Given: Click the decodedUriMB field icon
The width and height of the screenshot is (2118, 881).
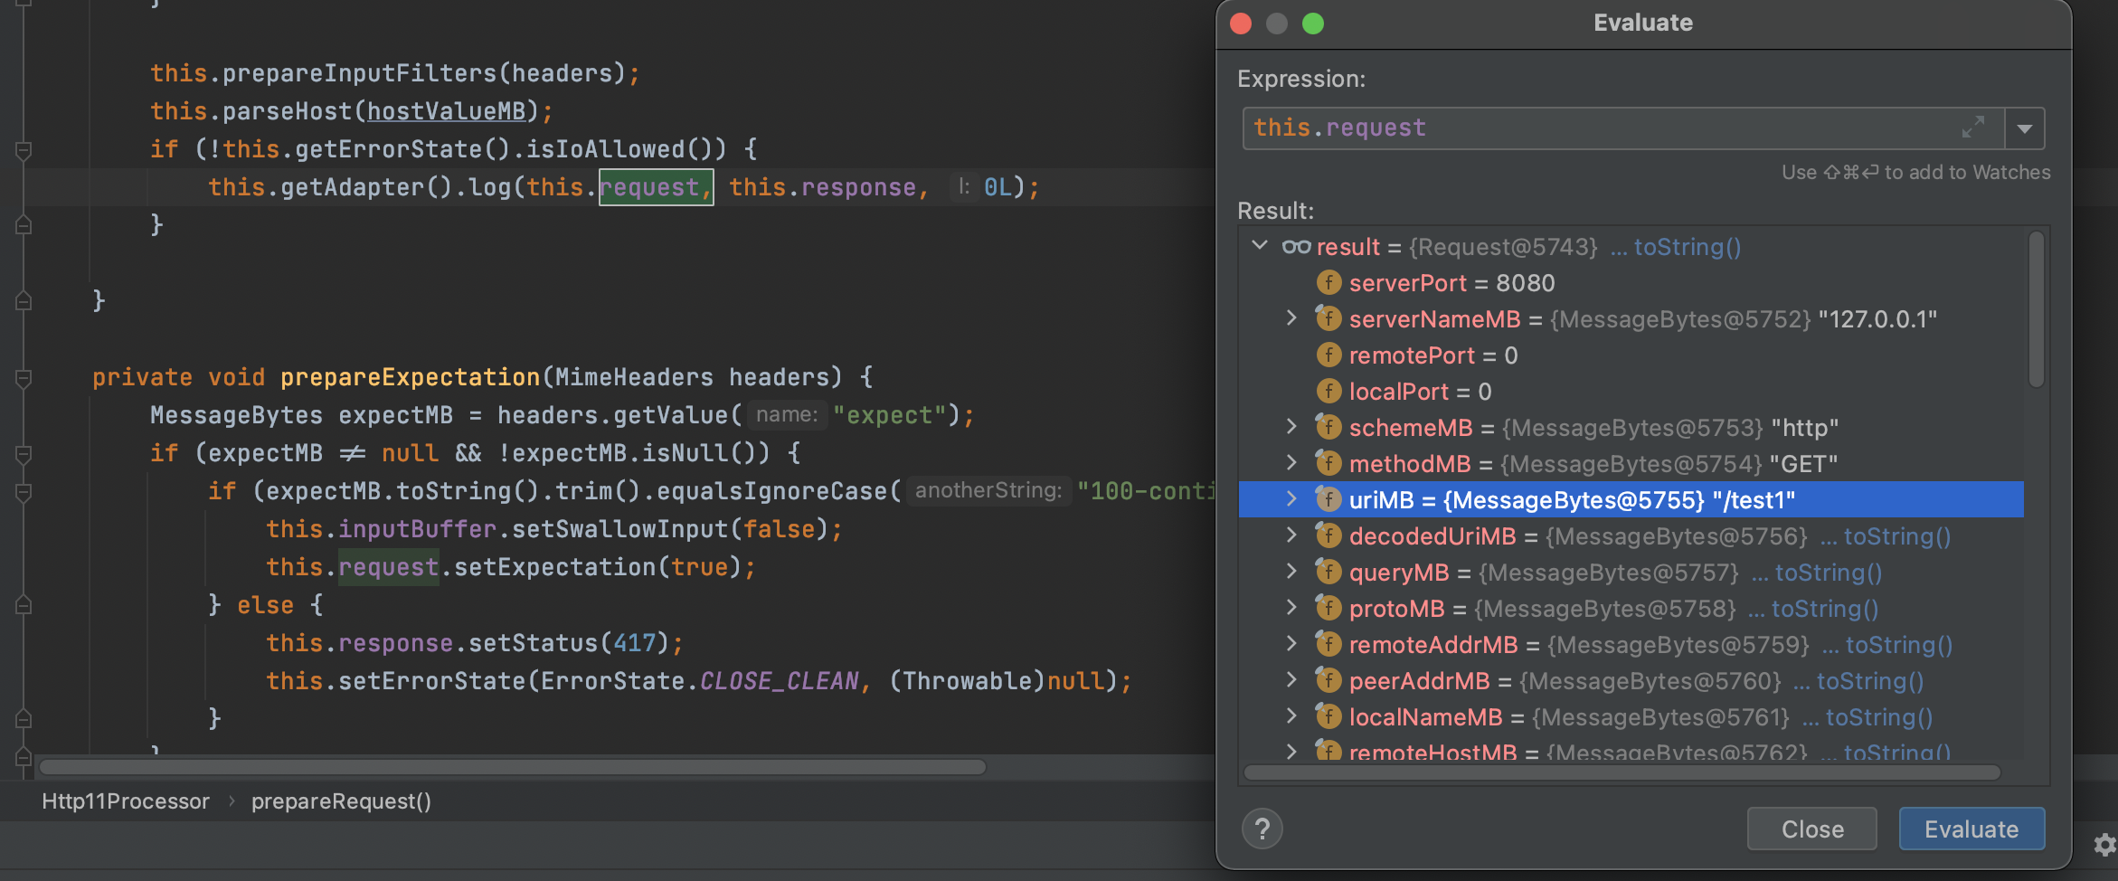Looking at the screenshot, I should 1328,535.
